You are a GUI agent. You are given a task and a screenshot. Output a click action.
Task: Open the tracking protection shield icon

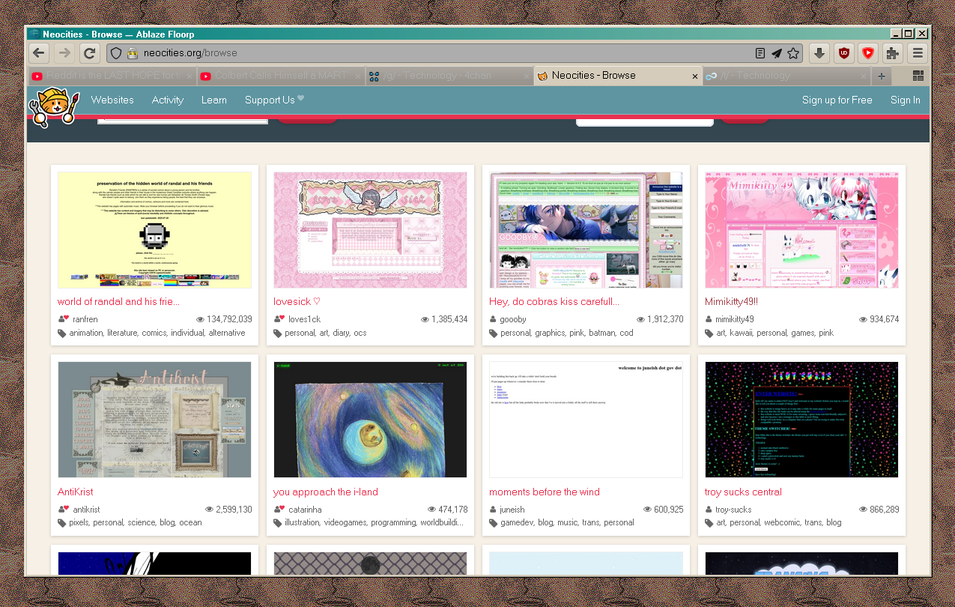click(115, 53)
